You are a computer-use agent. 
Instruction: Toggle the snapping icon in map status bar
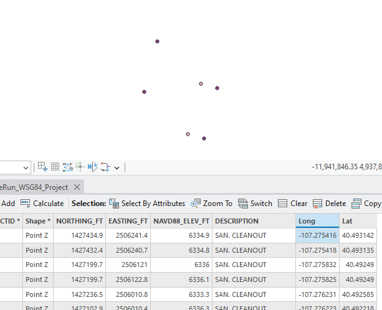42,167
